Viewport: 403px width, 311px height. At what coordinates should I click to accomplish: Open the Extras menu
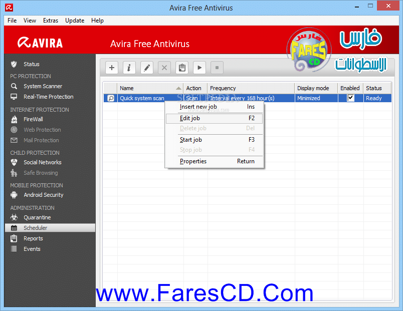[x=51, y=21]
